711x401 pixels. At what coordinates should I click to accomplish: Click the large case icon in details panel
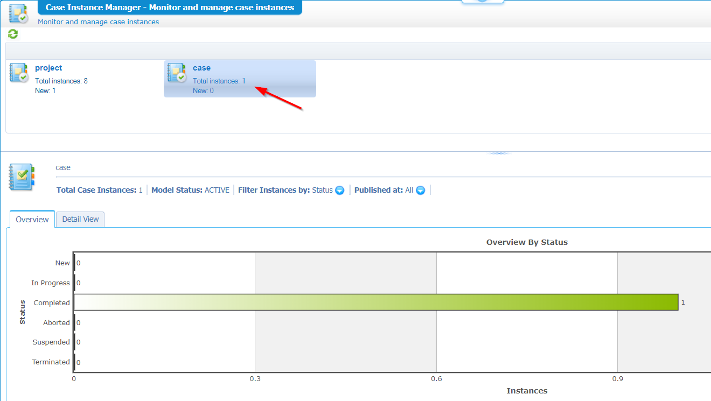click(x=22, y=177)
